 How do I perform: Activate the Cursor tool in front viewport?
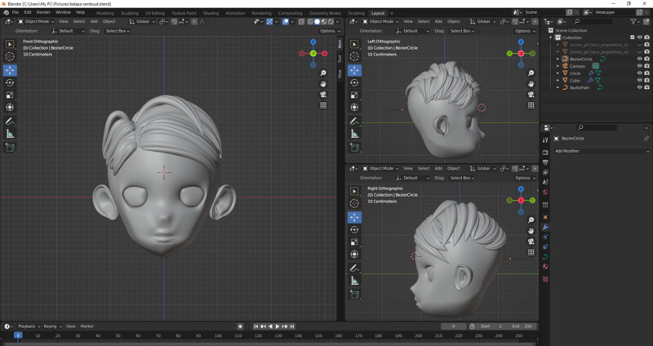(x=10, y=56)
